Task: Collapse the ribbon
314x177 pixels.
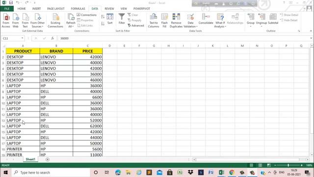Action: pos(311,31)
